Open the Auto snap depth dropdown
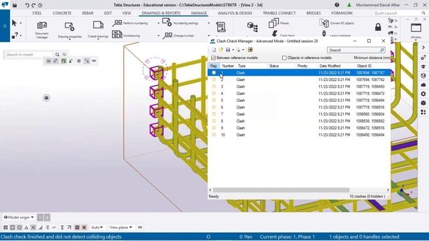This screenshot has width=429, height=241. 97,228
